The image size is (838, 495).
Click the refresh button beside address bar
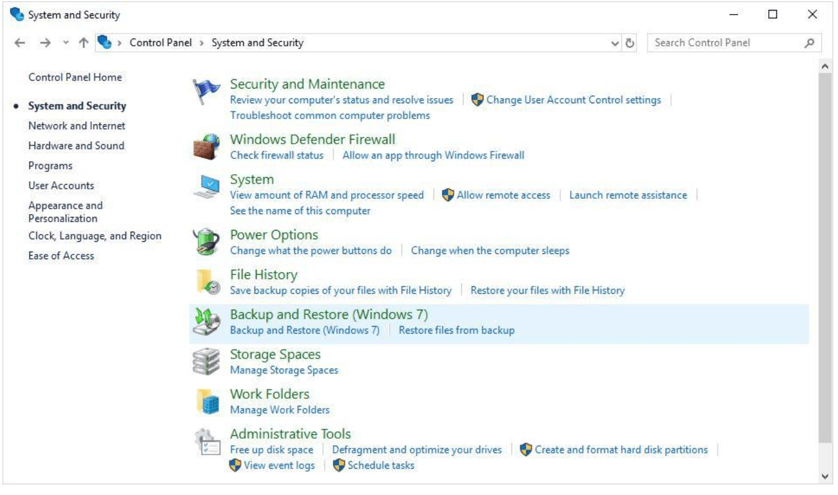point(630,43)
